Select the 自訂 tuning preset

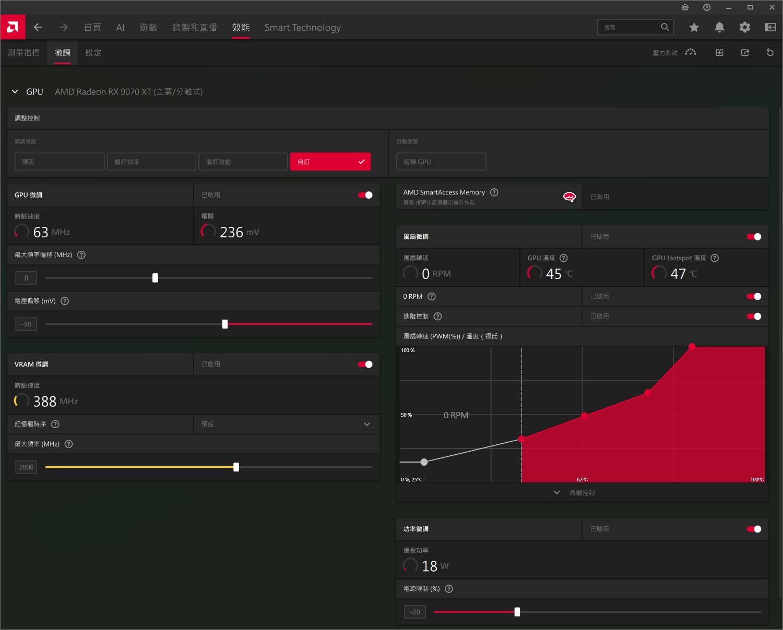(330, 162)
